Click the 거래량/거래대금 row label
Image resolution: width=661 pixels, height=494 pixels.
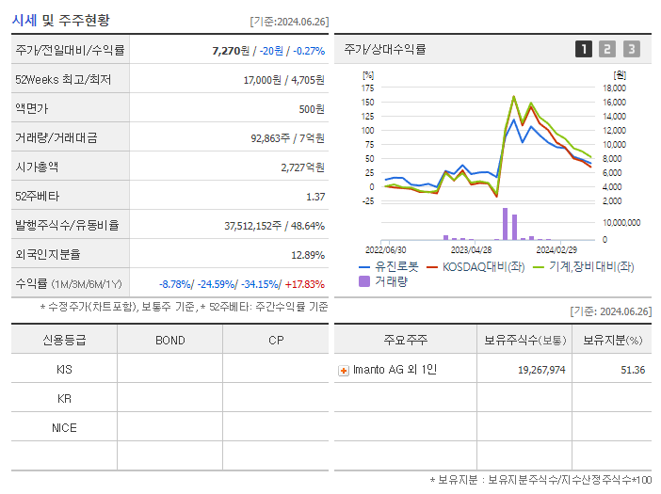coord(56,137)
